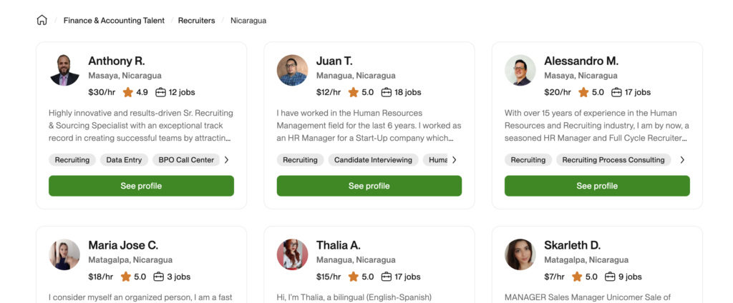This screenshot has width=733, height=303.
Task: Select the Candidate Interviewing skill tag
Action: (x=373, y=160)
